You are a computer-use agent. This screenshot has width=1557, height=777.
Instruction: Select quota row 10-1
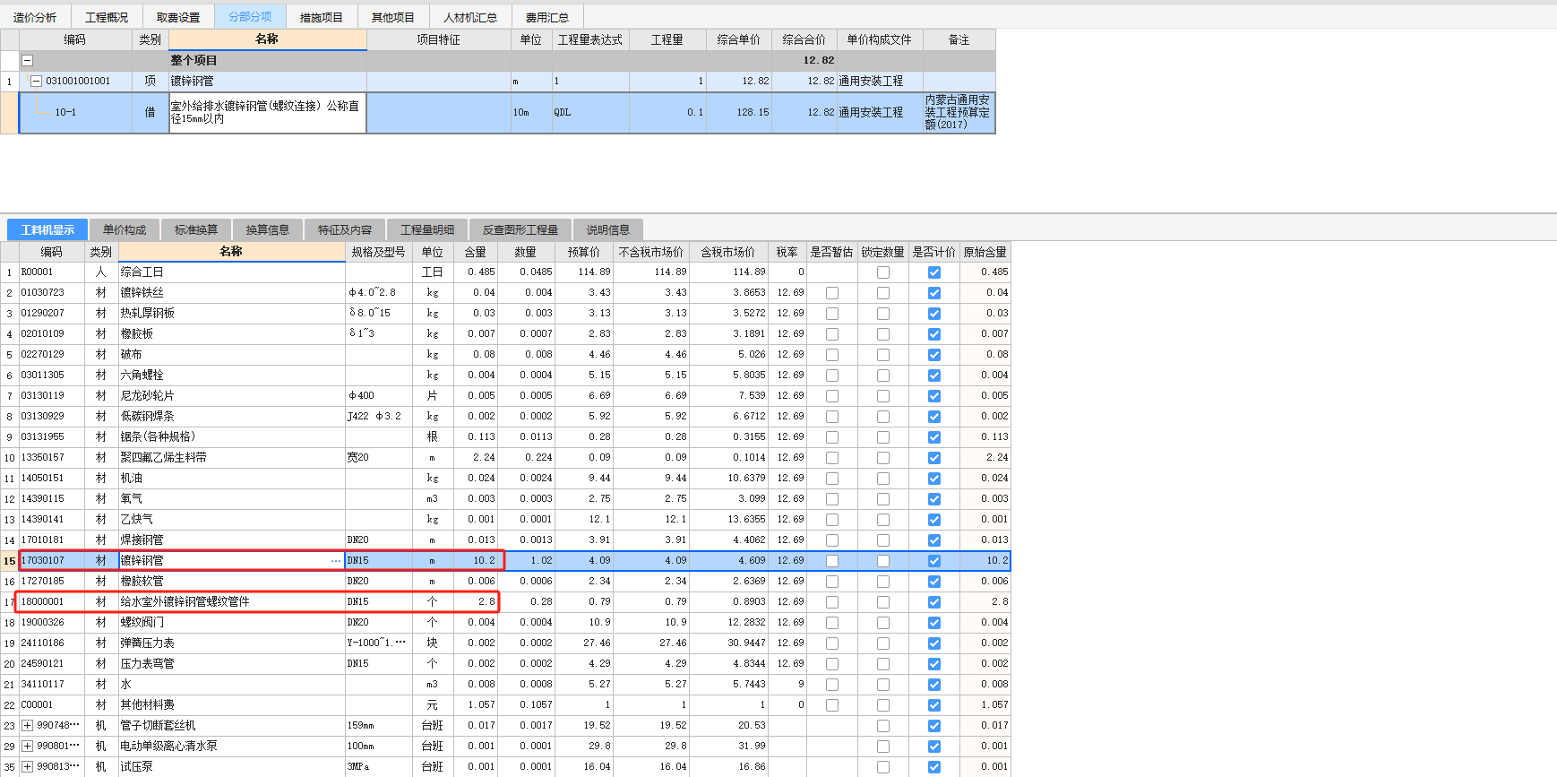(x=65, y=113)
